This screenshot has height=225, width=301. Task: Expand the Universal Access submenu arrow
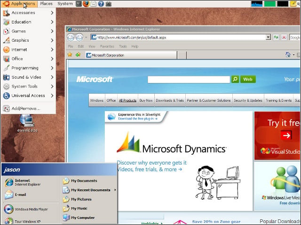point(52,96)
